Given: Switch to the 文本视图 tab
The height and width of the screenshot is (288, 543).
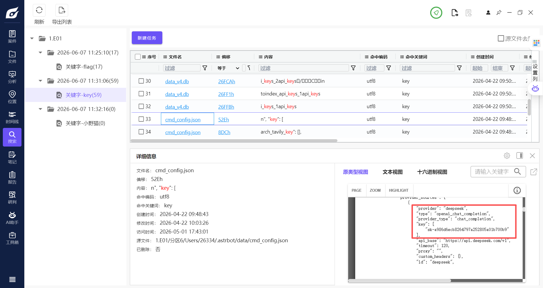Looking at the screenshot, I should [393, 172].
